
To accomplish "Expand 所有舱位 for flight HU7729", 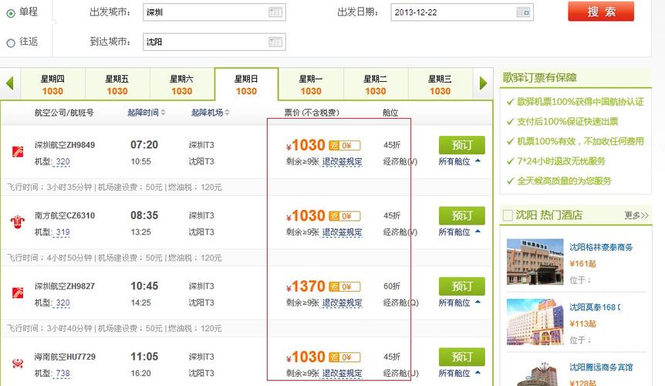I will click(x=460, y=374).
